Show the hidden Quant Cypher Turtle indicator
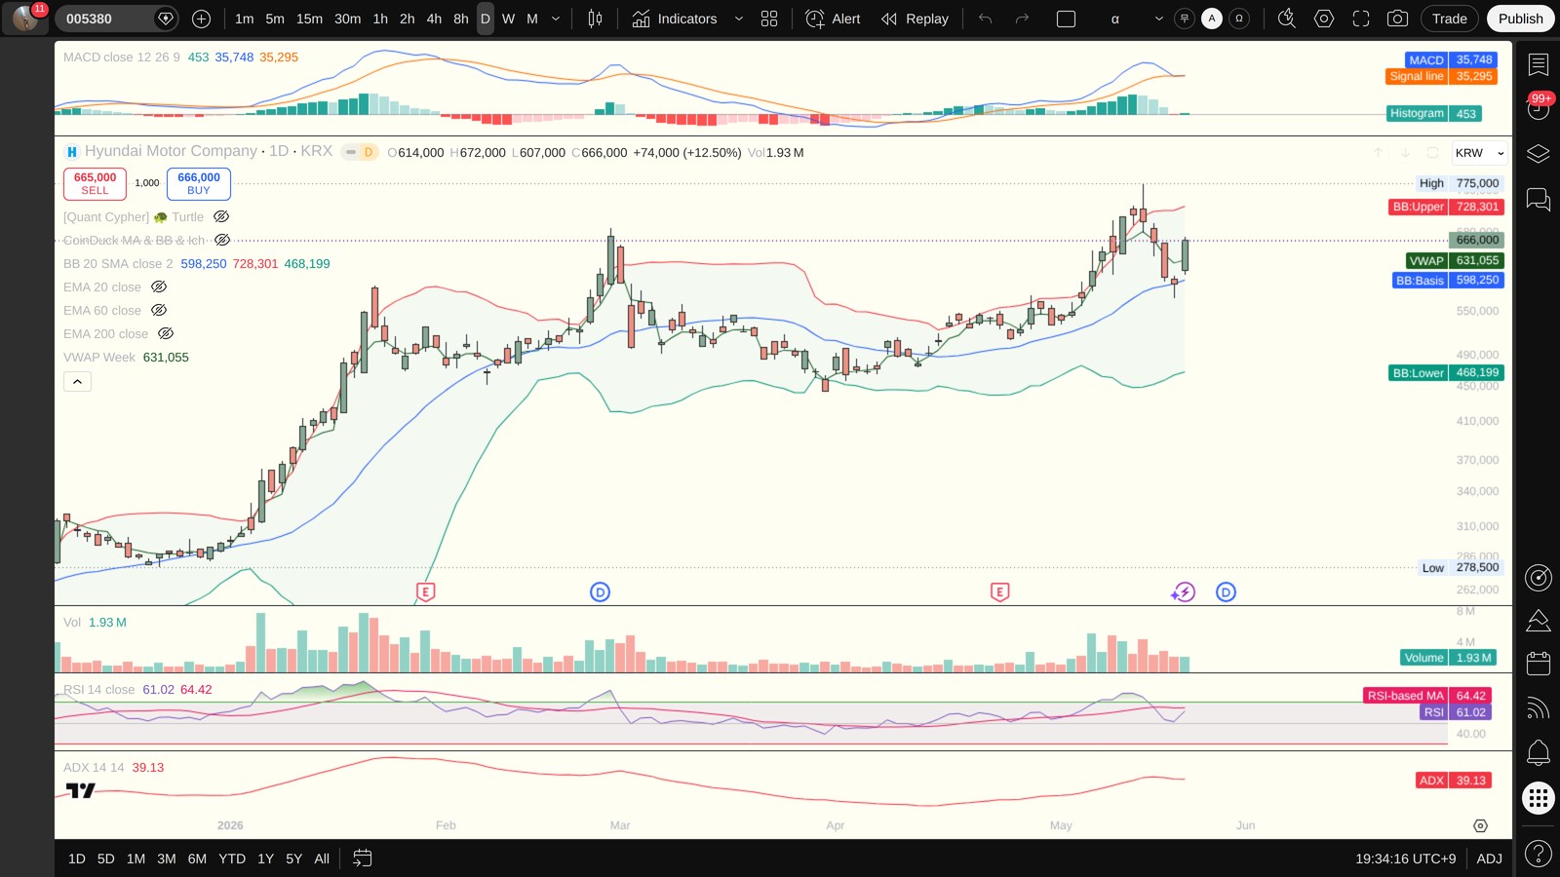This screenshot has width=1560, height=877. click(x=221, y=216)
